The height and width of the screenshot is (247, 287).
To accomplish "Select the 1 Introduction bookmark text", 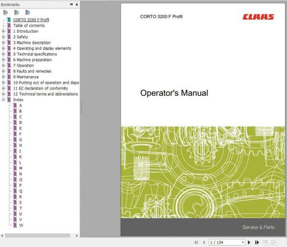I will (26, 31).
